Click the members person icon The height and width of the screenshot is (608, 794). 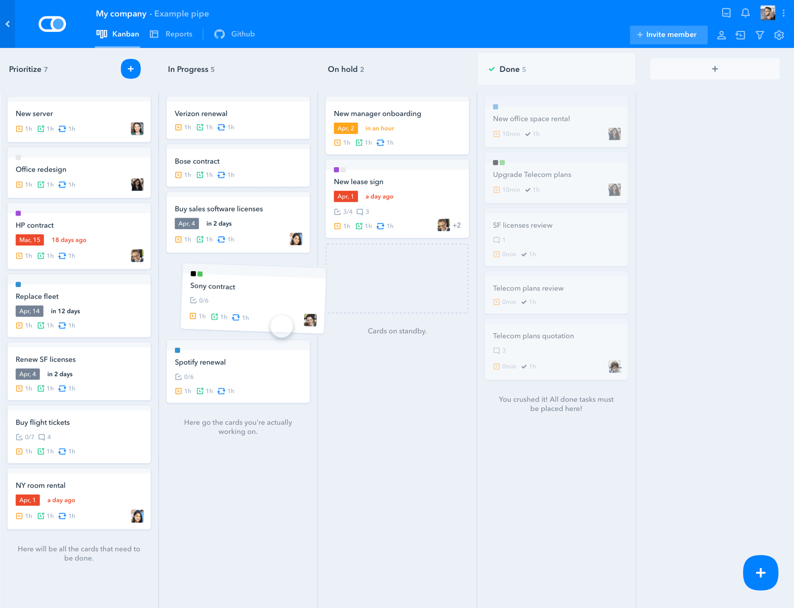coord(721,35)
